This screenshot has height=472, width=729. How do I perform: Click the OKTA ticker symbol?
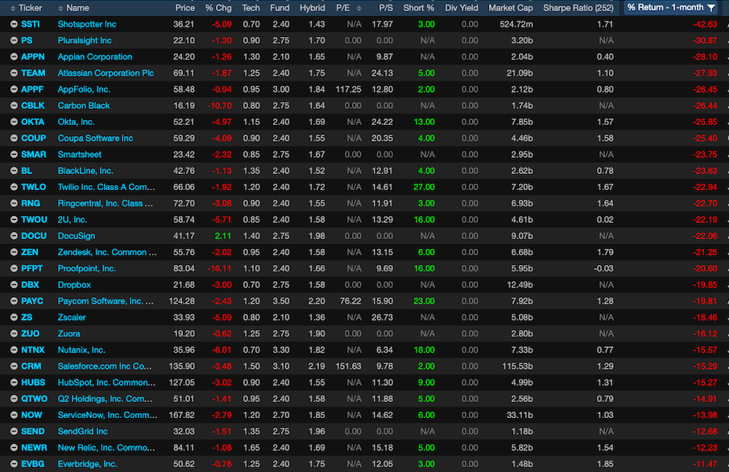click(x=32, y=122)
